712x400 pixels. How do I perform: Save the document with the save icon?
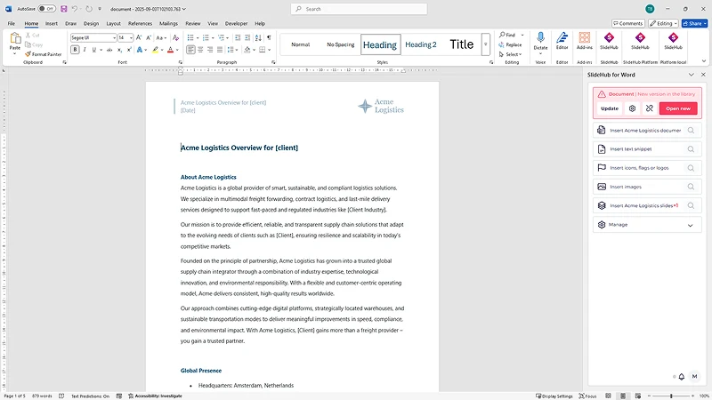63,9
